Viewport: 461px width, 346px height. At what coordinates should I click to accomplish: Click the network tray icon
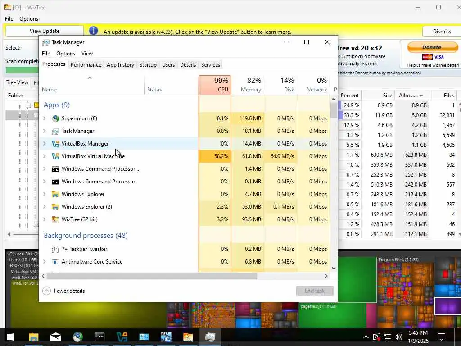(388, 337)
